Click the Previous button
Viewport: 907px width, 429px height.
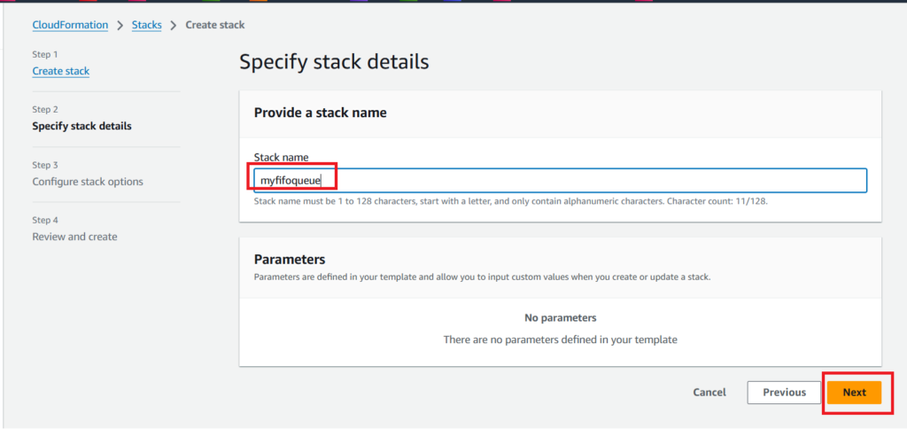(784, 392)
